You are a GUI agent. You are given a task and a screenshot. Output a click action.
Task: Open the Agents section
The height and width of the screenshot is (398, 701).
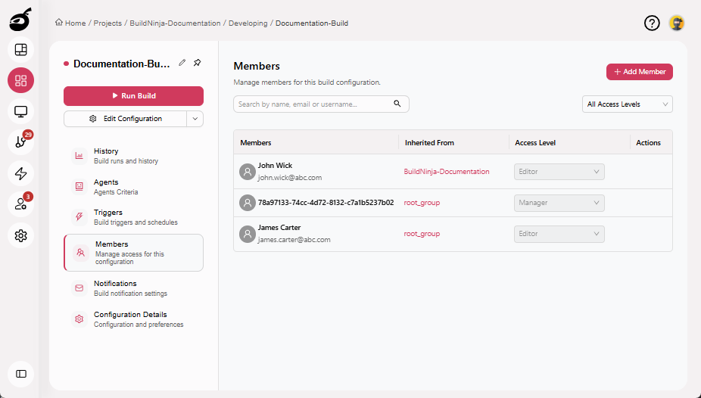pyautogui.click(x=133, y=187)
